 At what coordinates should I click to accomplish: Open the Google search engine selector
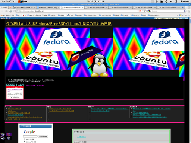click(150, 11)
